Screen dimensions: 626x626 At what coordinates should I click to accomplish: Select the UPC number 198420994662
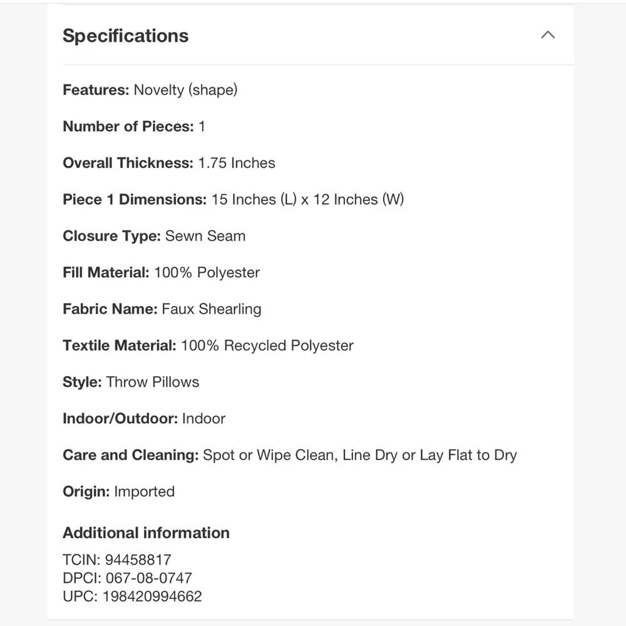click(152, 597)
